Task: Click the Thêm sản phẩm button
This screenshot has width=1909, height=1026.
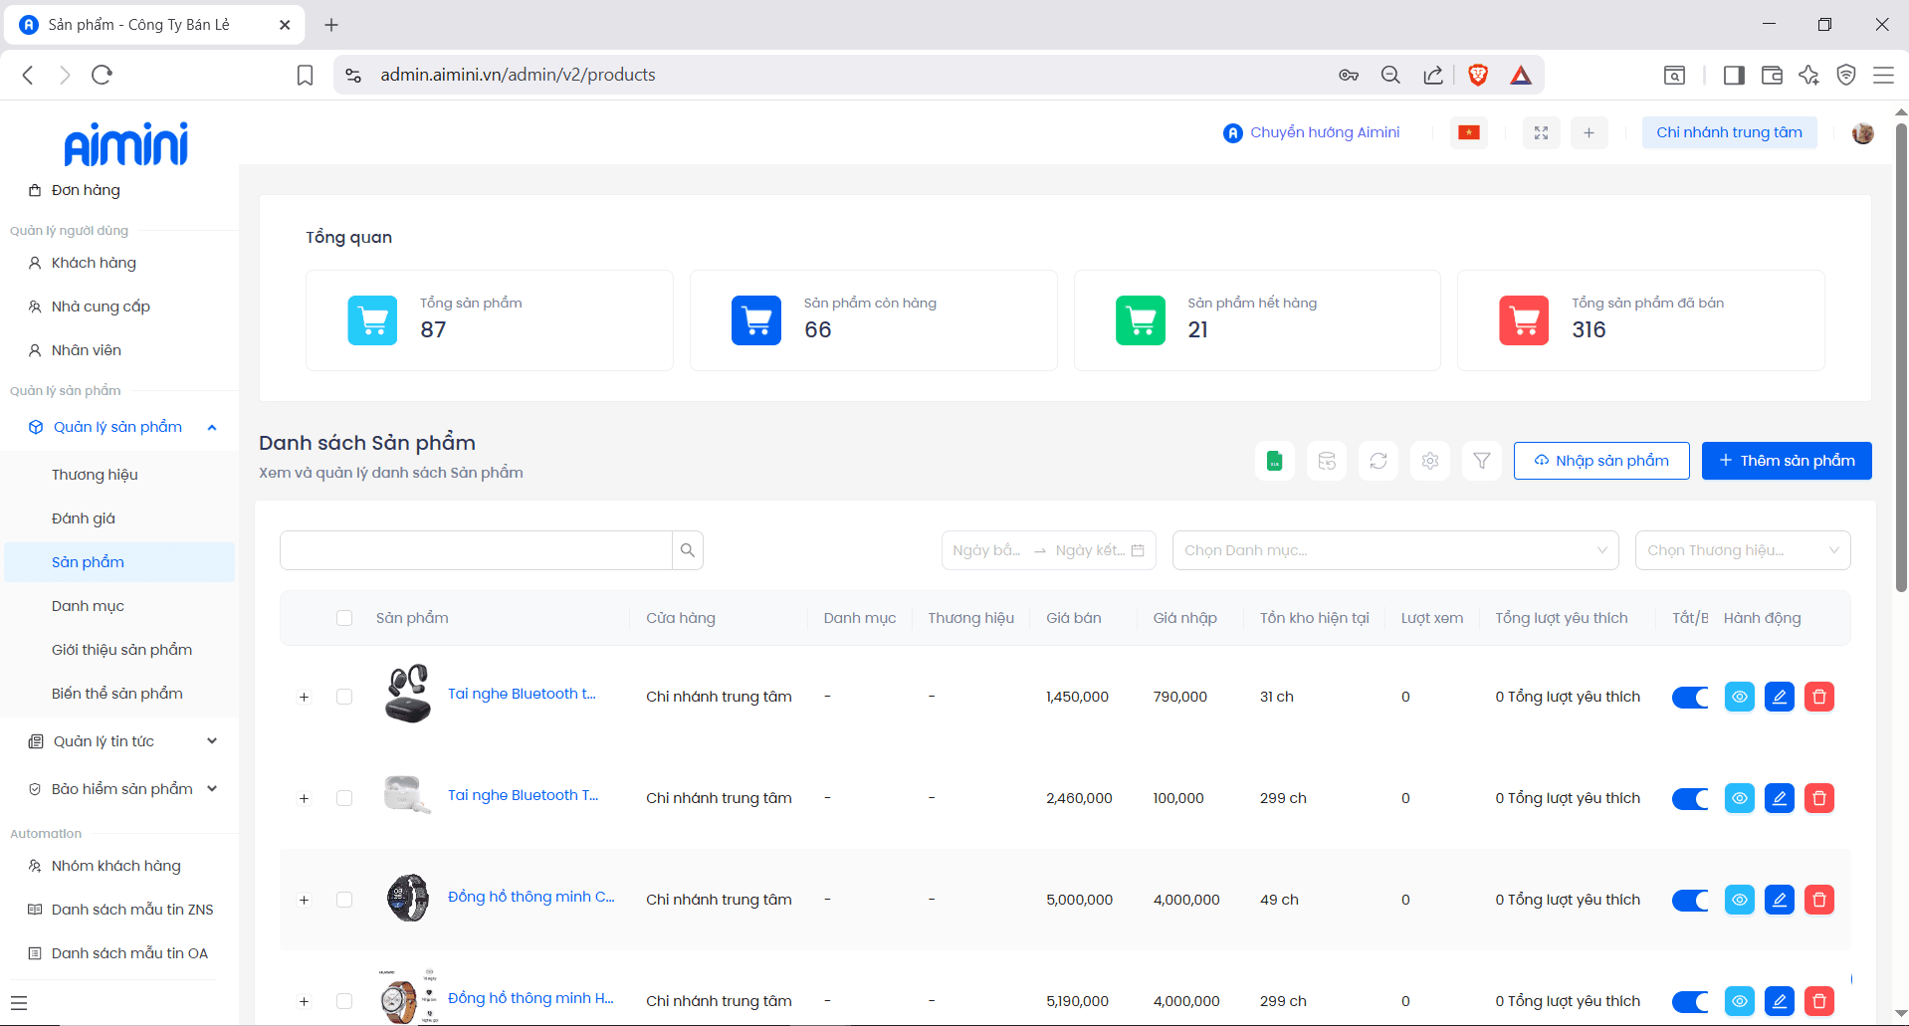Action: point(1786,461)
